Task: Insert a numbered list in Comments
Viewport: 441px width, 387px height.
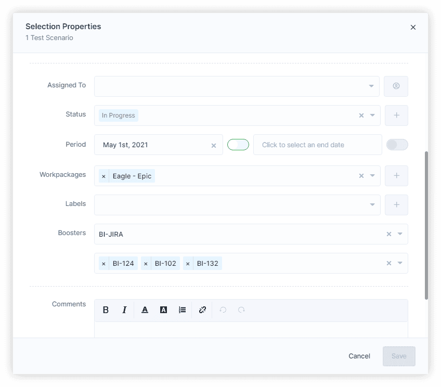Action: 182,310
